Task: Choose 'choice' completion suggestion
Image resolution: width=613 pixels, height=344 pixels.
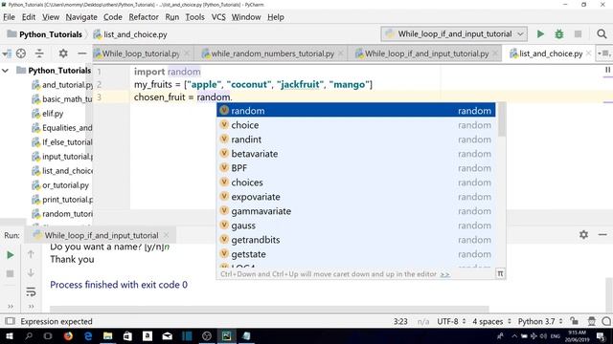Action: click(x=355, y=125)
